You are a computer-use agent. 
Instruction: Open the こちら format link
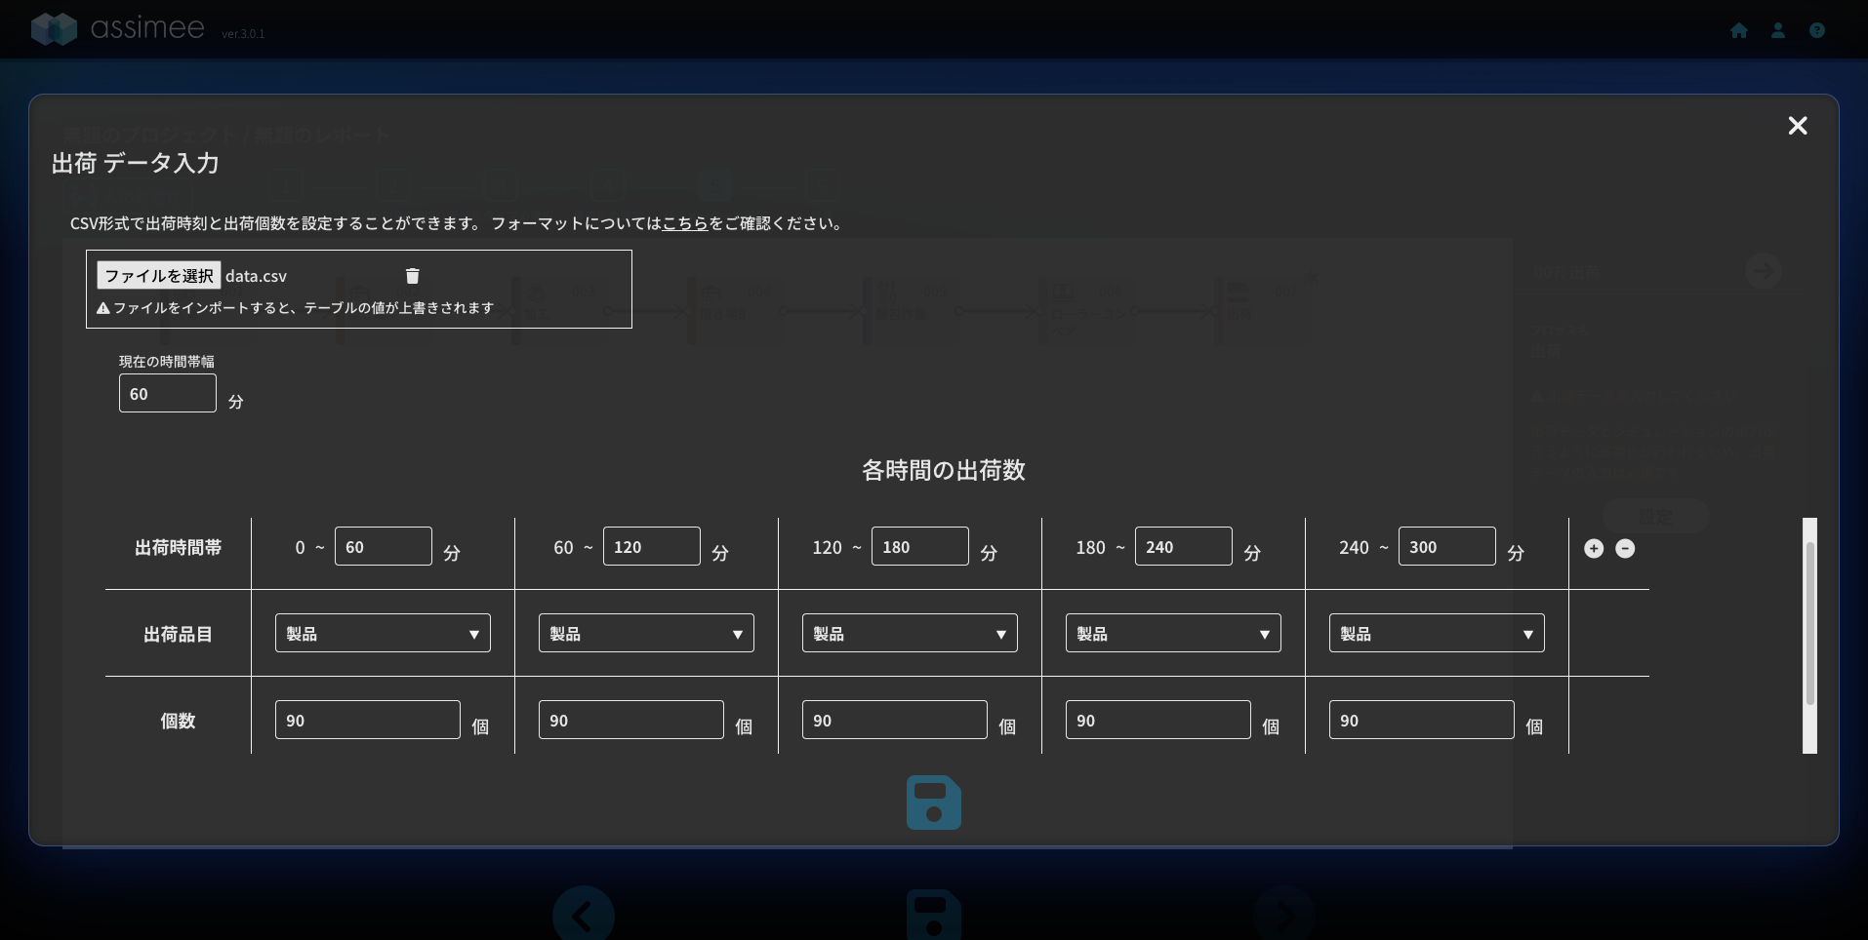pos(685,223)
